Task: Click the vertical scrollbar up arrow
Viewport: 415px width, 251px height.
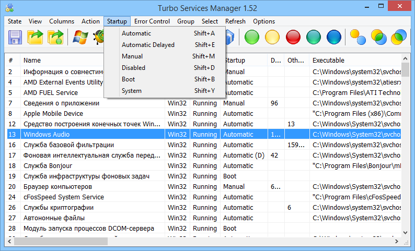Action: (405, 58)
